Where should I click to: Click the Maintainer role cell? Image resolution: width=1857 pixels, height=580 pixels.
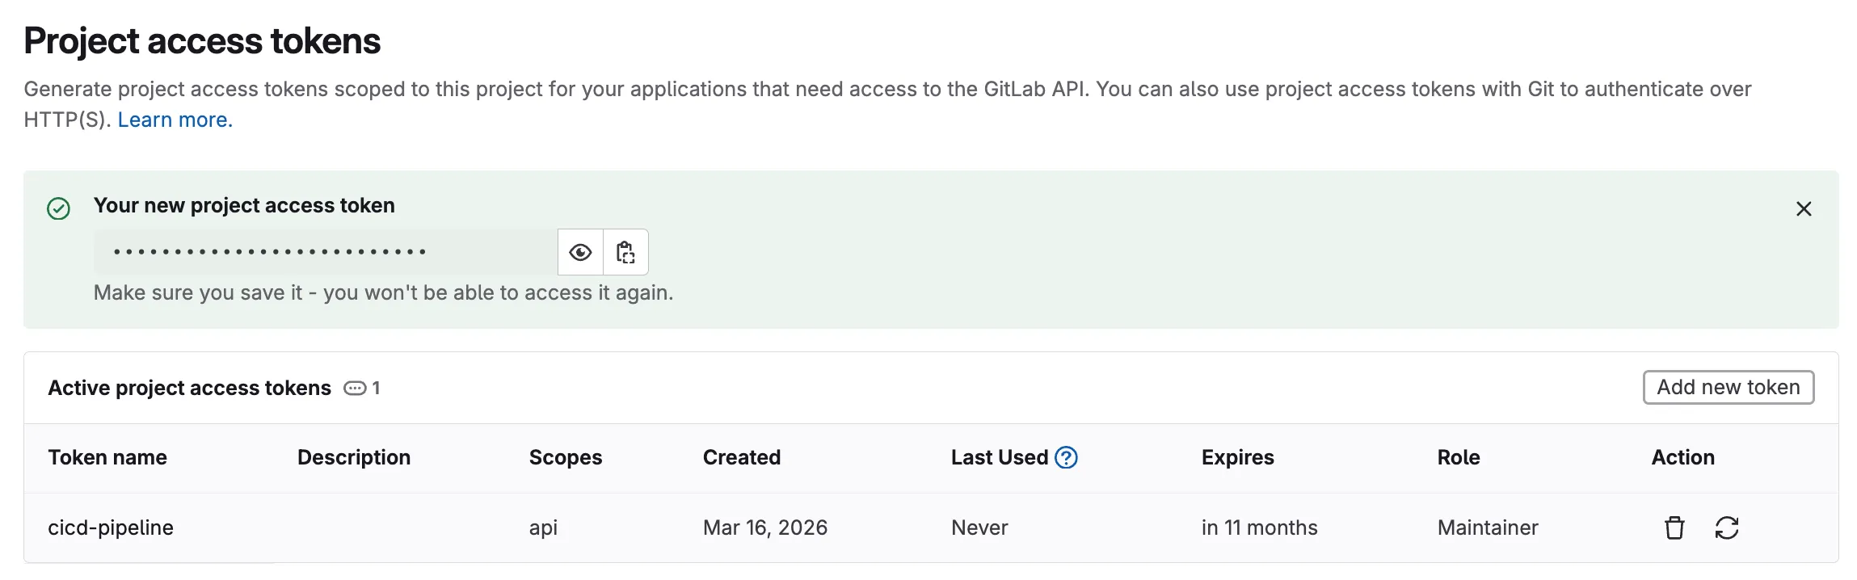[x=1487, y=528]
